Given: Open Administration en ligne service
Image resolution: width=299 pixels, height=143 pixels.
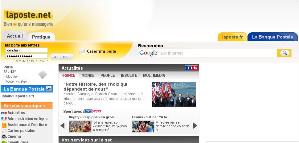Looking at the screenshot, I should (x=27, y=119).
